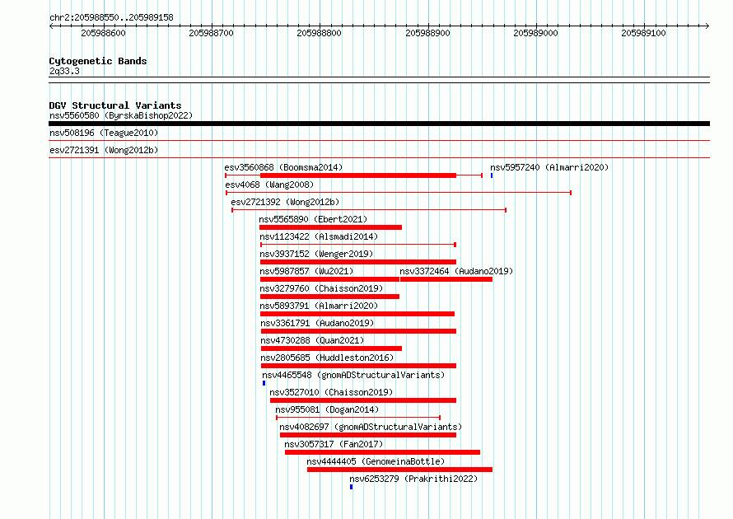Open nsv4465548 (gnomADStructuralVariants) label
This screenshot has width=733, height=519.
[353, 375]
